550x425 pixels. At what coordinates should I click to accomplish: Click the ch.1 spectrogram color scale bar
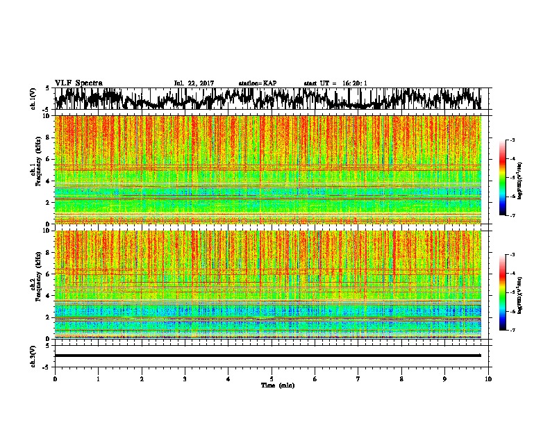pyautogui.click(x=502, y=178)
